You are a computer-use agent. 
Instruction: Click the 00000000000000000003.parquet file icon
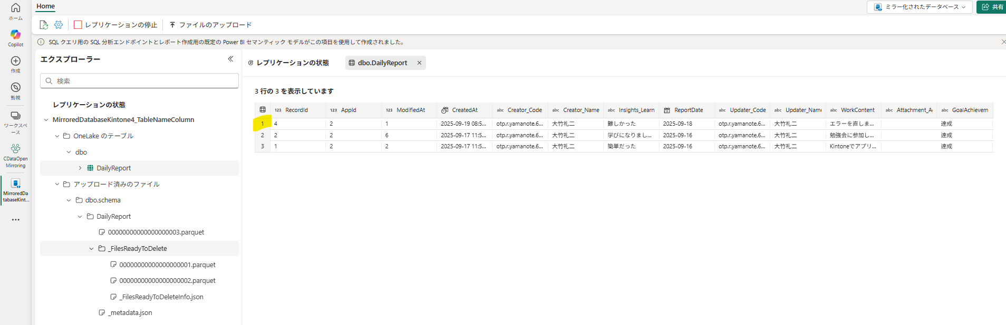pos(102,232)
